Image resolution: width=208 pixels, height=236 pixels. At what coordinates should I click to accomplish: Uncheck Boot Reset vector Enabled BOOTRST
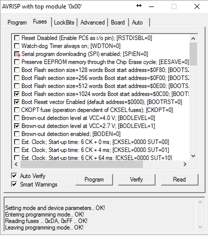tap(17, 102)
